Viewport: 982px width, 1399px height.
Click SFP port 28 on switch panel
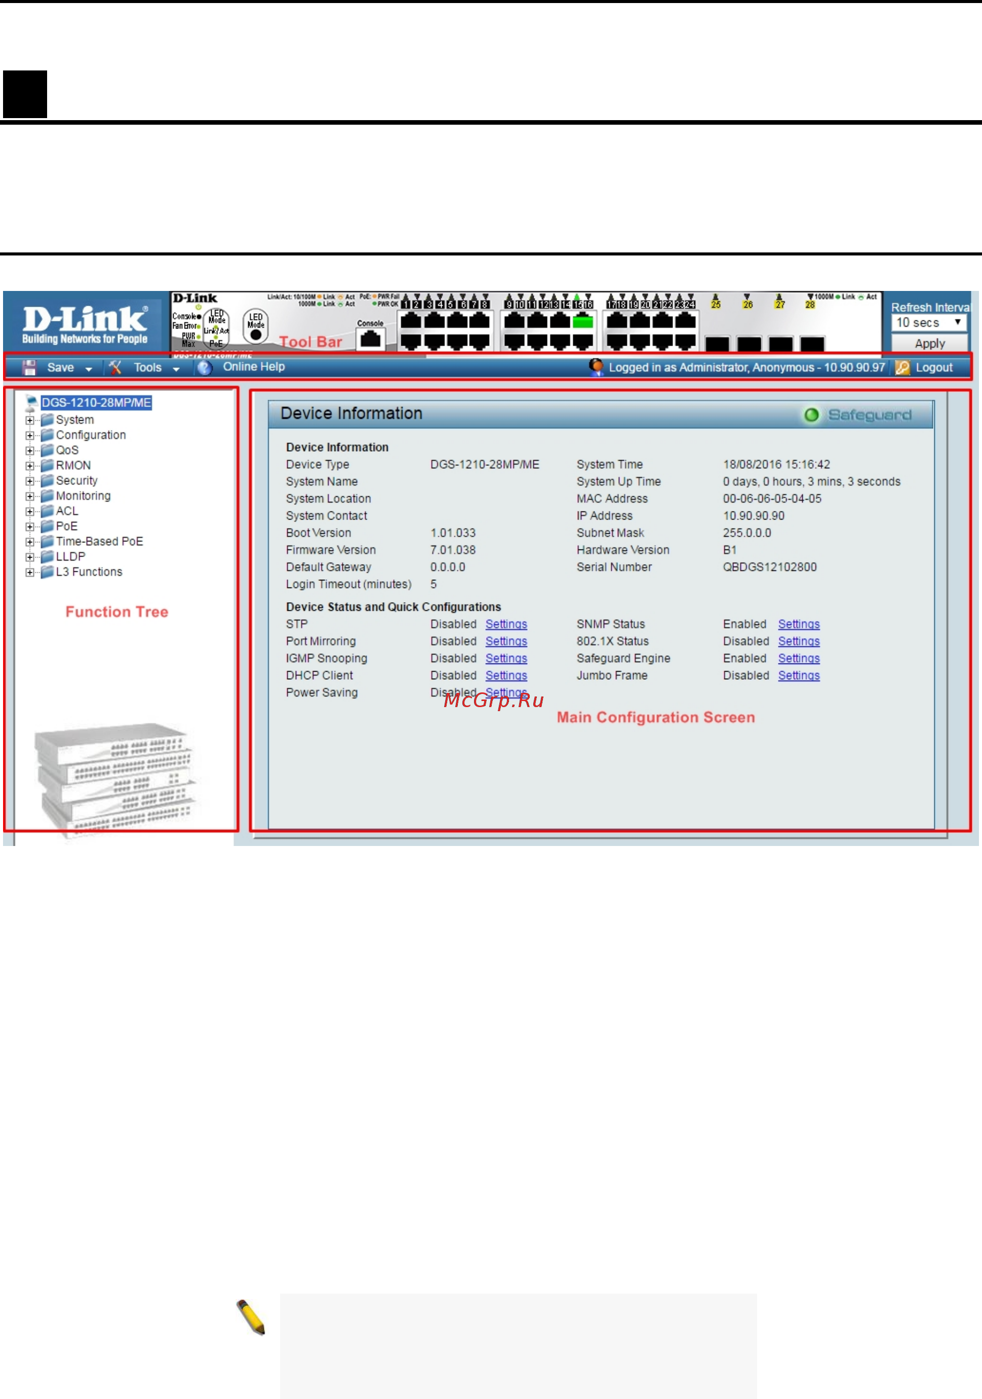point(812,344)
